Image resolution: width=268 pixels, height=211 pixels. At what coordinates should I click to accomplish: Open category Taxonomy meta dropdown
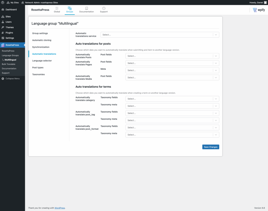click(x=172, y=106)
